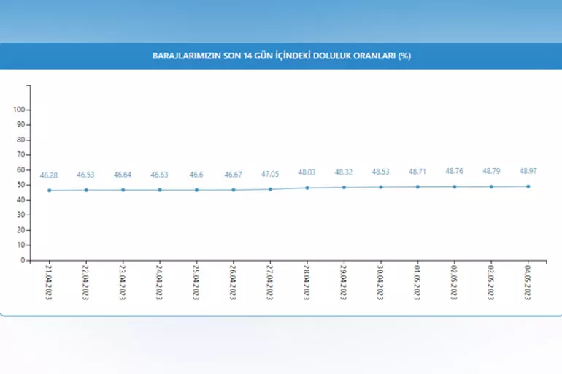Image resolution: width=562 pixels, height=374 pixels.
Task: Click the 48.97 value label
Action: click(528, 171)
